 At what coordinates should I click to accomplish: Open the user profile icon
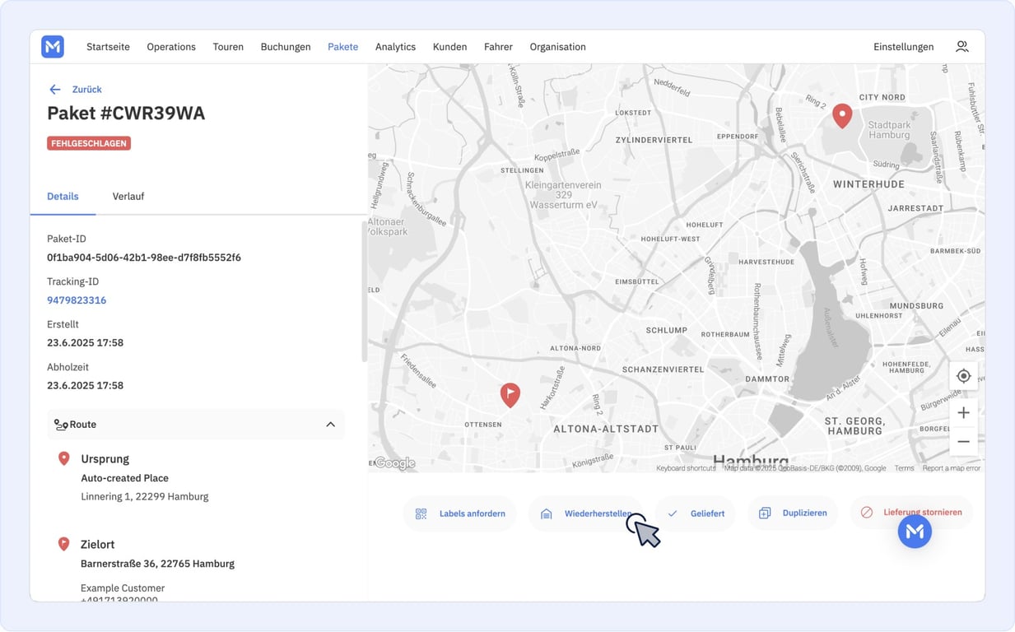click(x=961, y=47)
